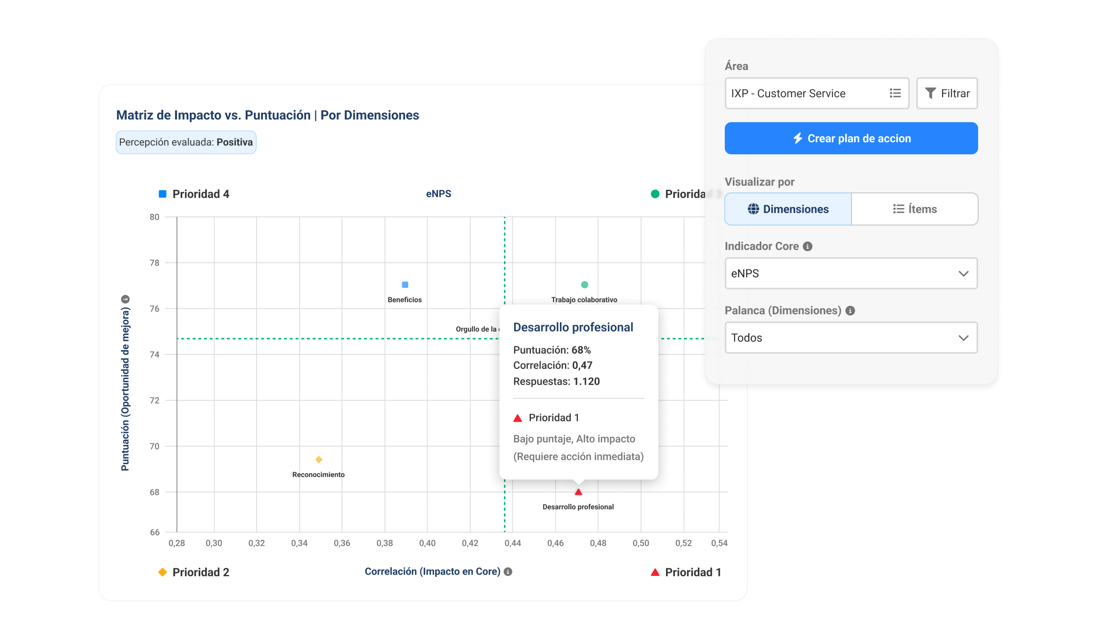Toggle Prioridad 2 legend entry
Viewport: 1096px width, 639px height.
pyautogui.click(x=193, y=572)
